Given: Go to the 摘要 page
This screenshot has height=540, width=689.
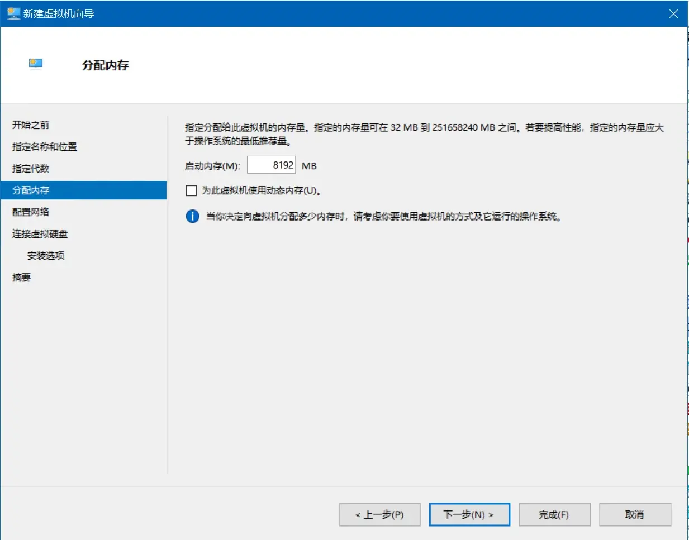Looking at the screenshot, I should pyautogui.click(x=22, y=278).
